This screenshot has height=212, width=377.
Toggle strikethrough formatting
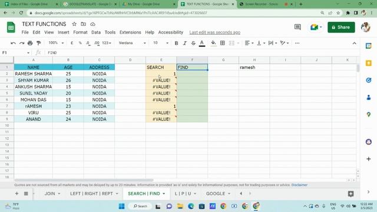click(x=193, y=43)
